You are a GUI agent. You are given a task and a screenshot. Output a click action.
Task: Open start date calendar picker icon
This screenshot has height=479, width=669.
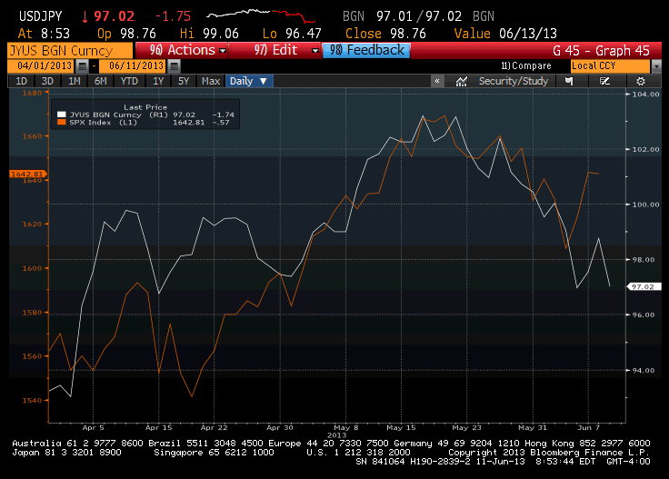point(83,66)
